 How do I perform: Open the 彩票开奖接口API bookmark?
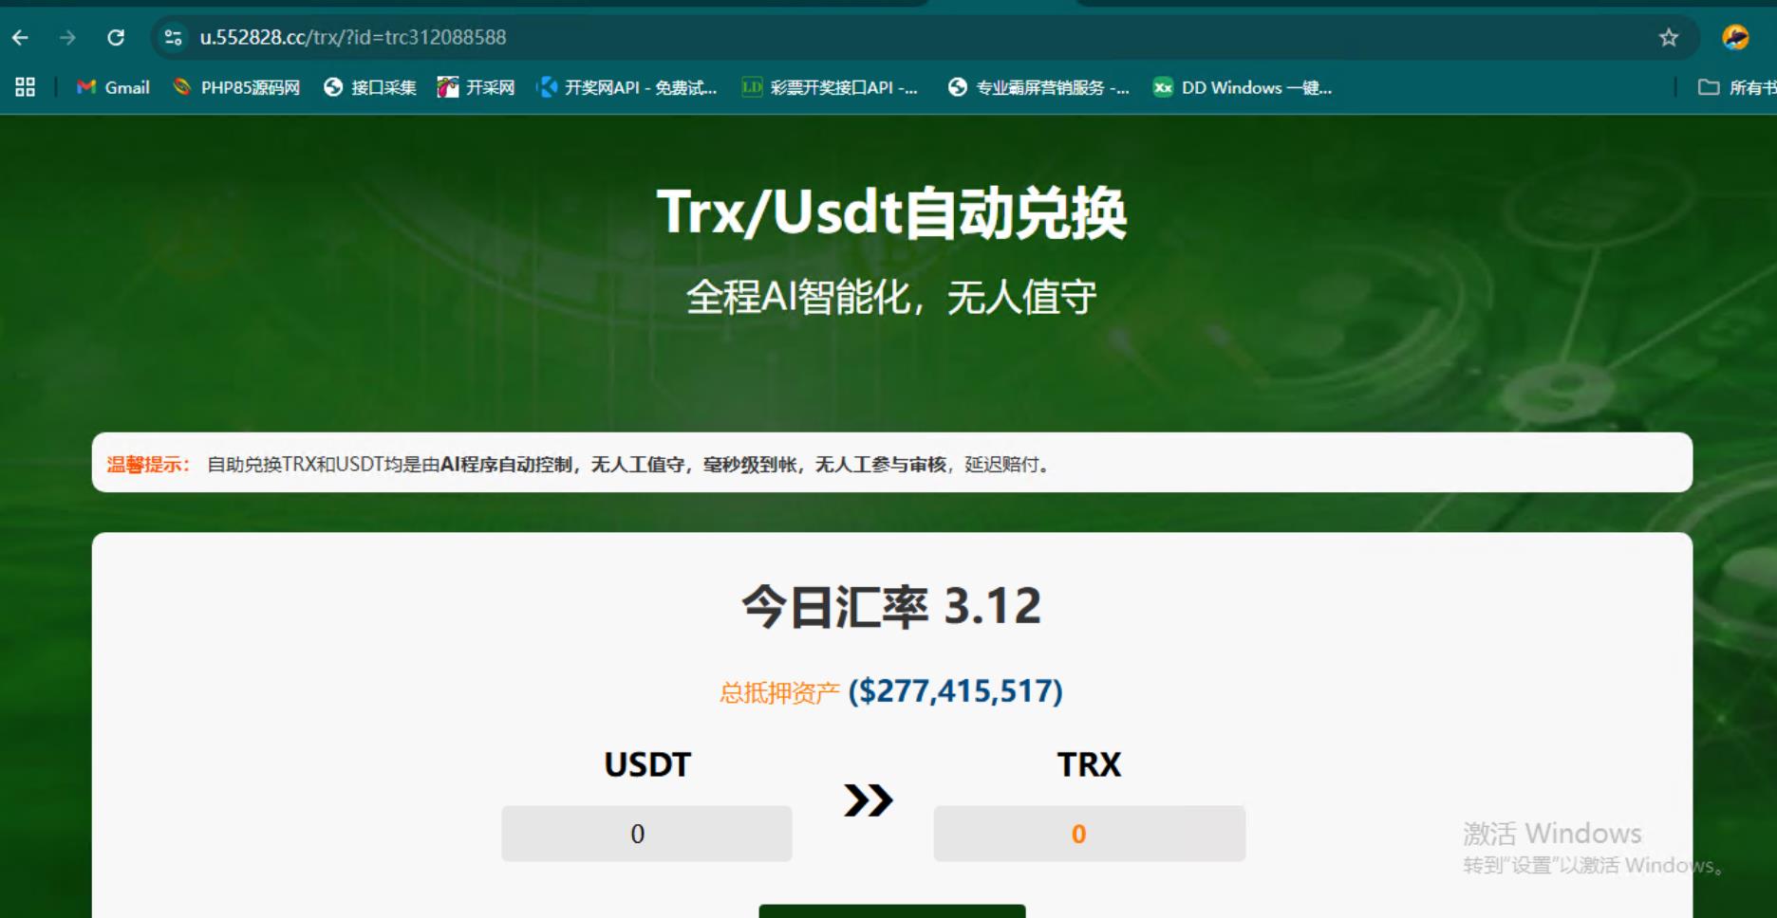point(831,87)
